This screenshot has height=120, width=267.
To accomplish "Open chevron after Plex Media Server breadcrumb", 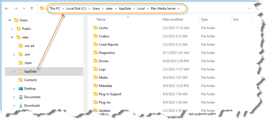I will pyautogui.click(x=179, y=9).
